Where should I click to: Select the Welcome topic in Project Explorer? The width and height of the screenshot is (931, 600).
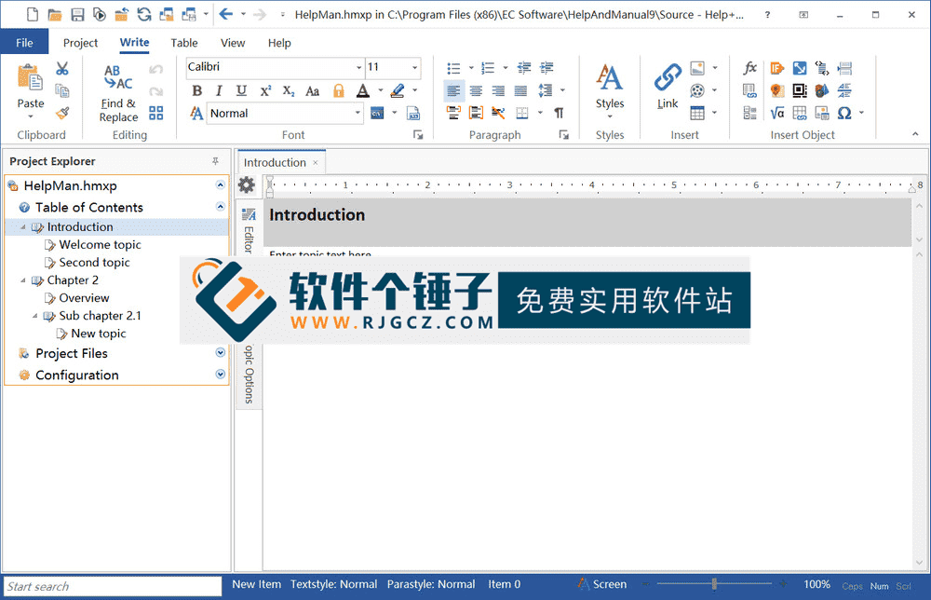click(100, 244)
